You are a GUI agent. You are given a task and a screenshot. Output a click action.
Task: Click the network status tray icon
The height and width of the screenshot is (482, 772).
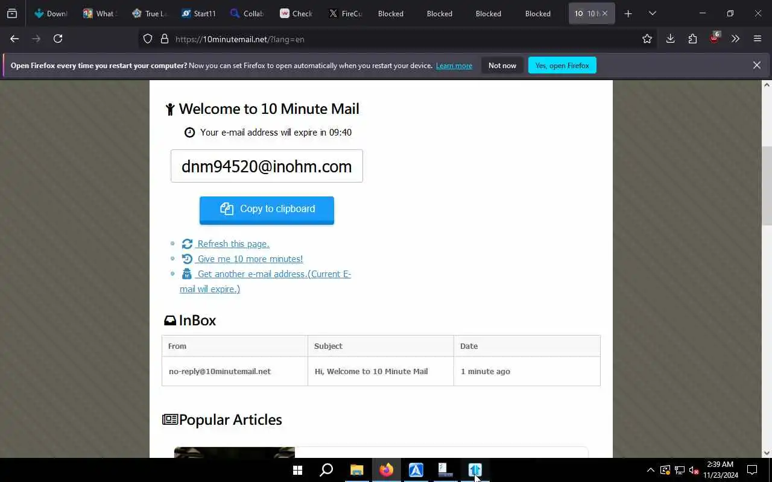pyautogui.click(x=679, y=470)
